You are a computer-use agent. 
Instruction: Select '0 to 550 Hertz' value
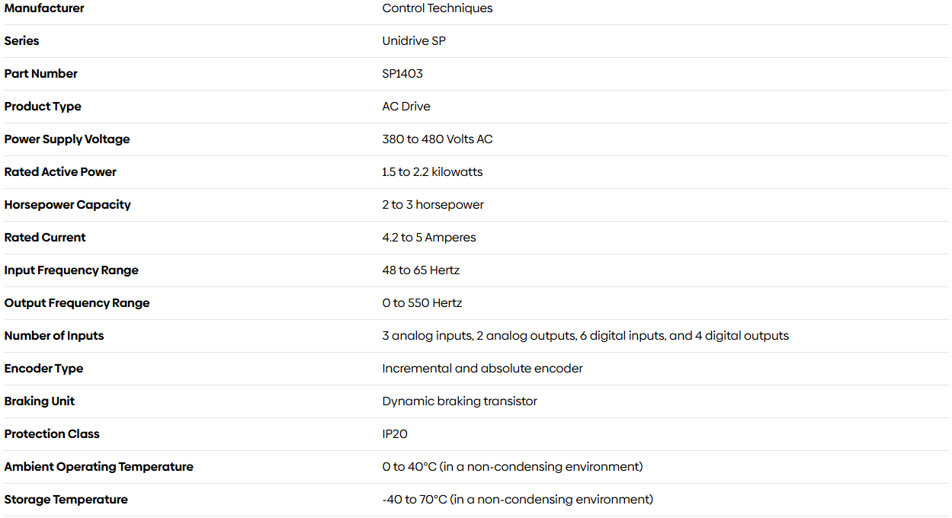click(422, 303)
